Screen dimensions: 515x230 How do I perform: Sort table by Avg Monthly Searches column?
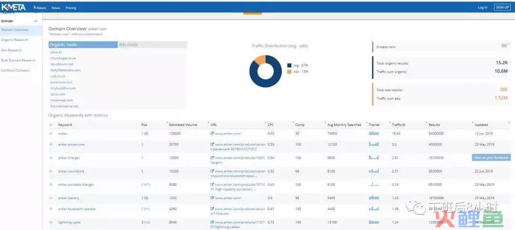(x=344, y=125)
